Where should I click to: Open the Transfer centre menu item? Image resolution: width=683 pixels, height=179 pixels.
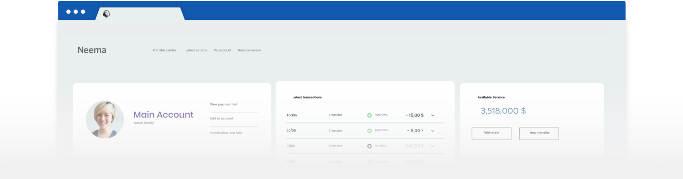[164, 50]
